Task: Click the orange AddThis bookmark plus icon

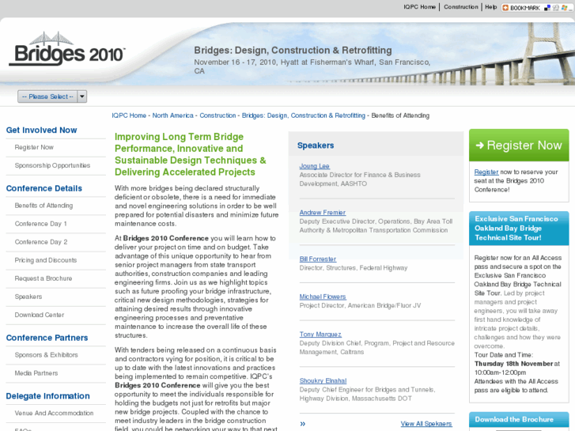Action: (x=505, y=8)
